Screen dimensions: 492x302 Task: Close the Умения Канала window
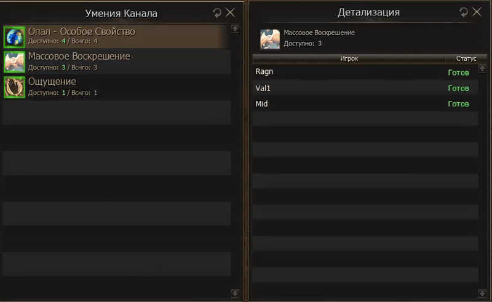(x=230, y=12)
